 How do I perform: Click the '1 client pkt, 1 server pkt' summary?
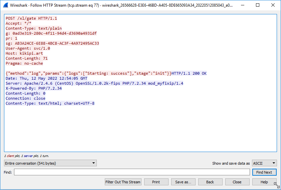coord(26,156)
